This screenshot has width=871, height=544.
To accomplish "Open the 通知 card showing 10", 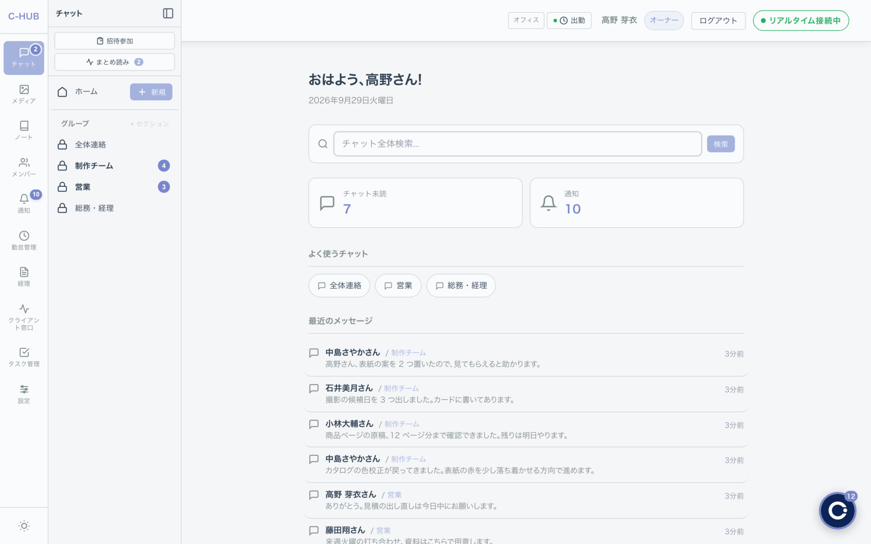I will click(636, 203).
